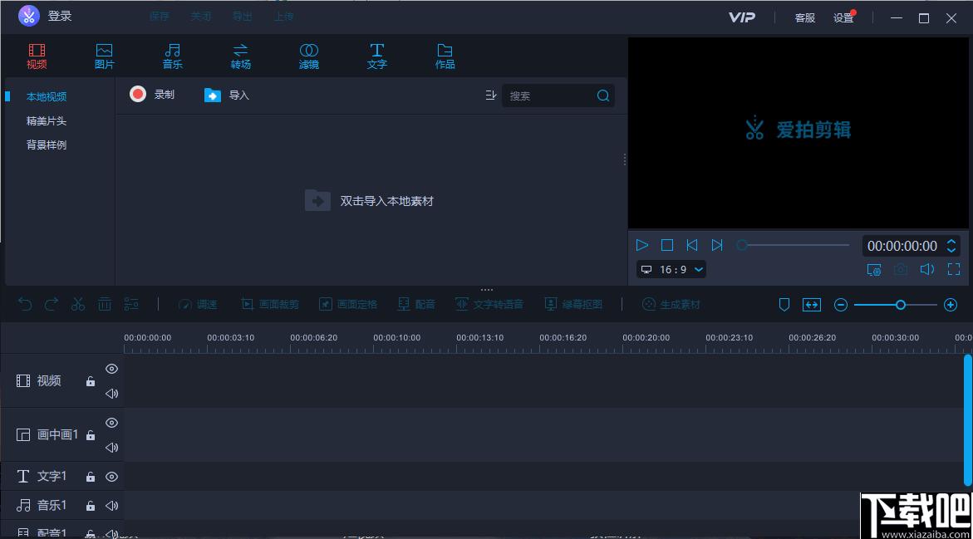973x539 pixels.
Task: Toggle visibility eye of 视频 track
Action: point(111,369)
